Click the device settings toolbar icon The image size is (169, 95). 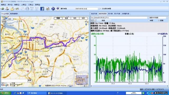(7, 9)
